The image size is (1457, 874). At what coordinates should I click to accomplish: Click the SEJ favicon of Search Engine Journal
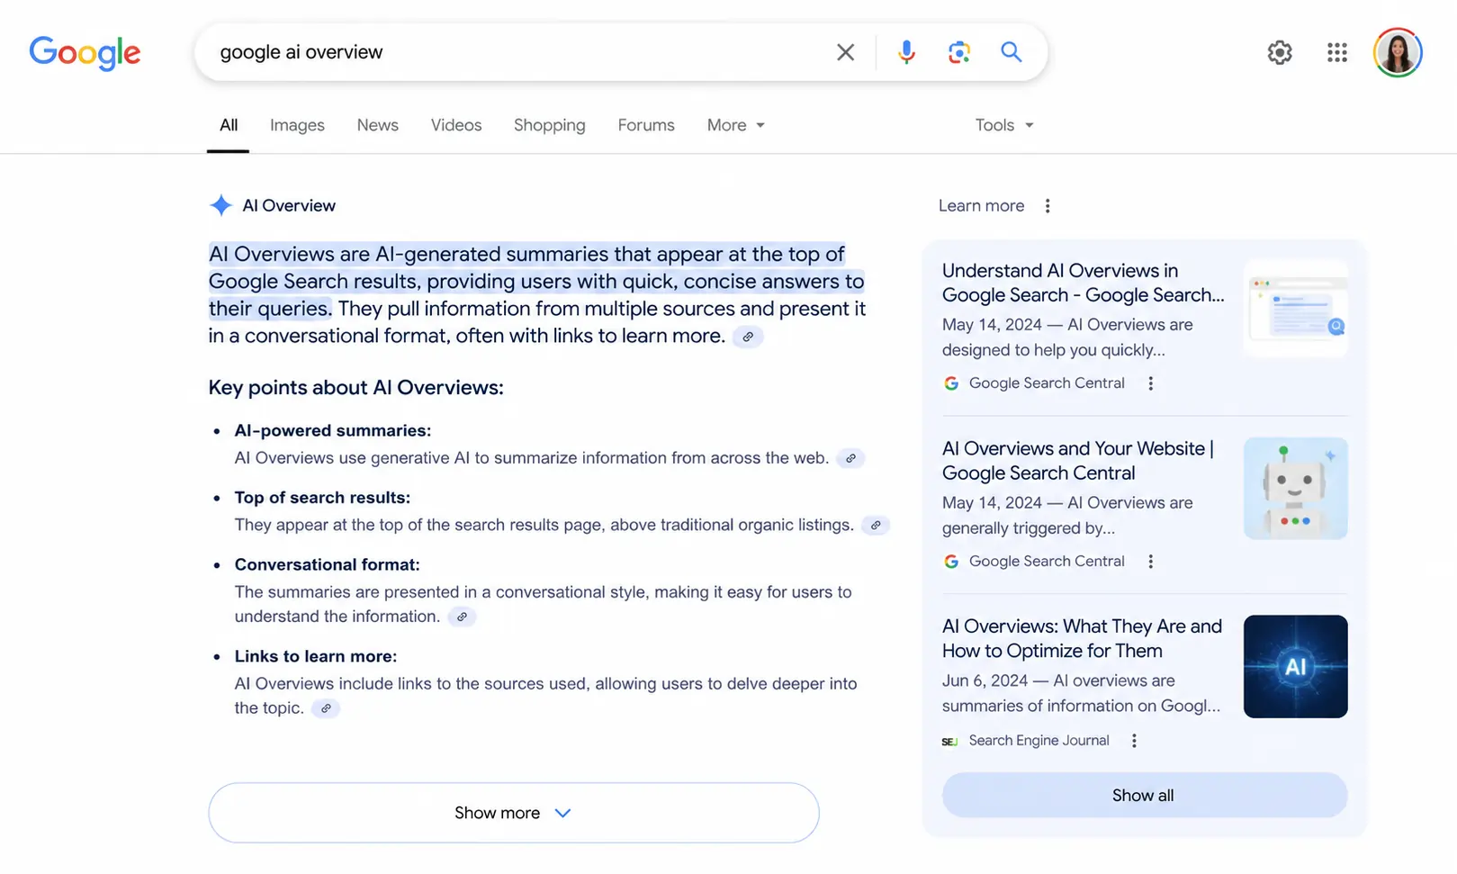[949, 741]
